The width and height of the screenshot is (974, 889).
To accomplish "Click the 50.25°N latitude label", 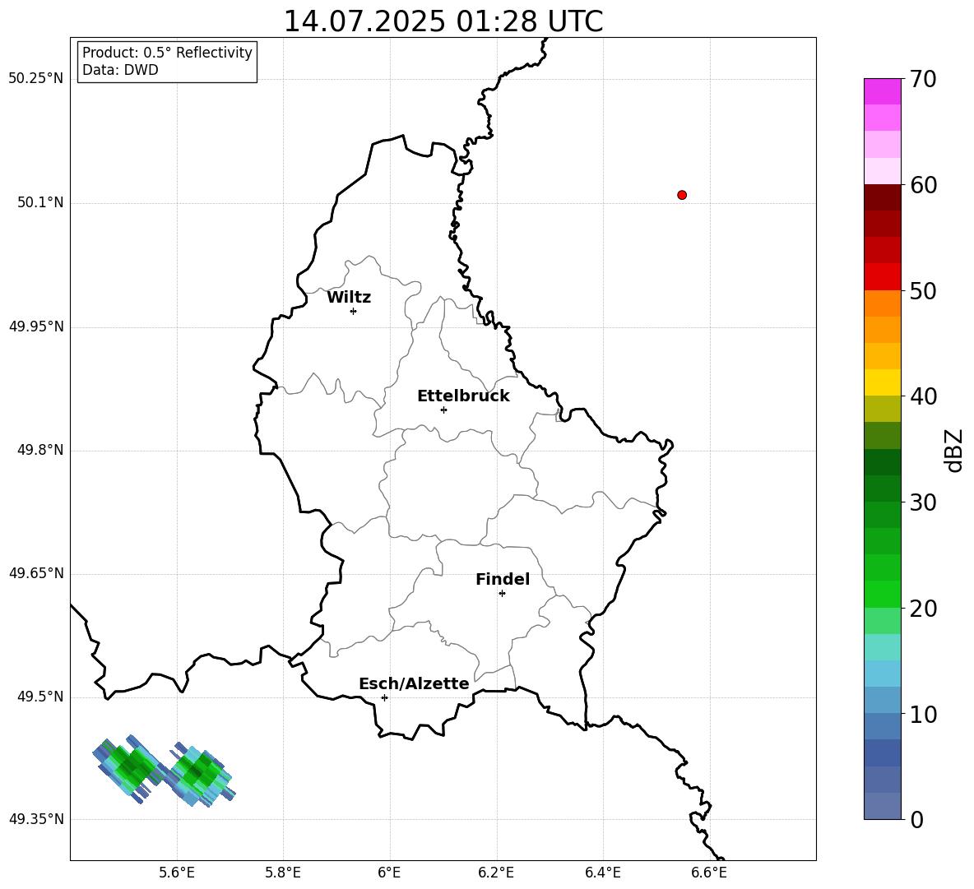I will coord(36,79).
